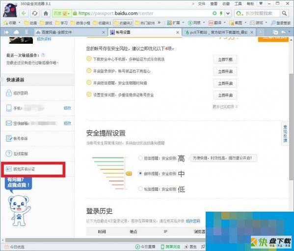Click the 修改密码 link under 登录历史
This screenshot has height=251, width=294.
[x=193, y=221]
